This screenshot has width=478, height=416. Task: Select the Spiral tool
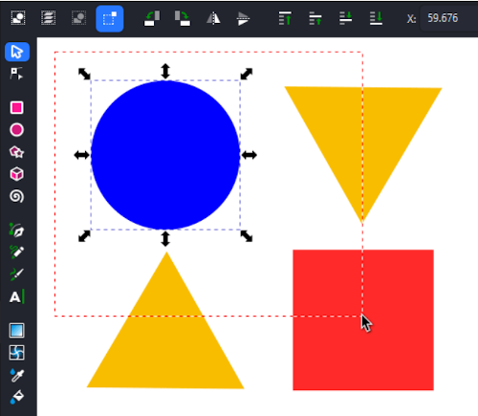pyautogui.click(x=16, y=196)
